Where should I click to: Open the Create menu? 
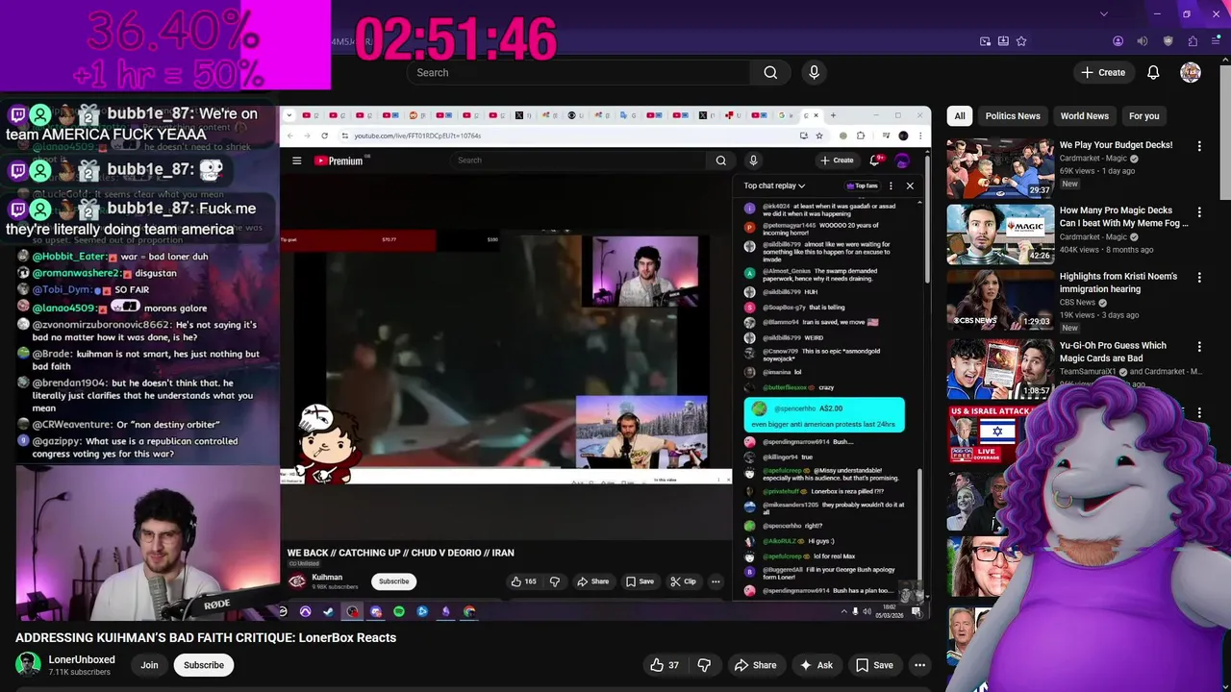point(1103,72)
